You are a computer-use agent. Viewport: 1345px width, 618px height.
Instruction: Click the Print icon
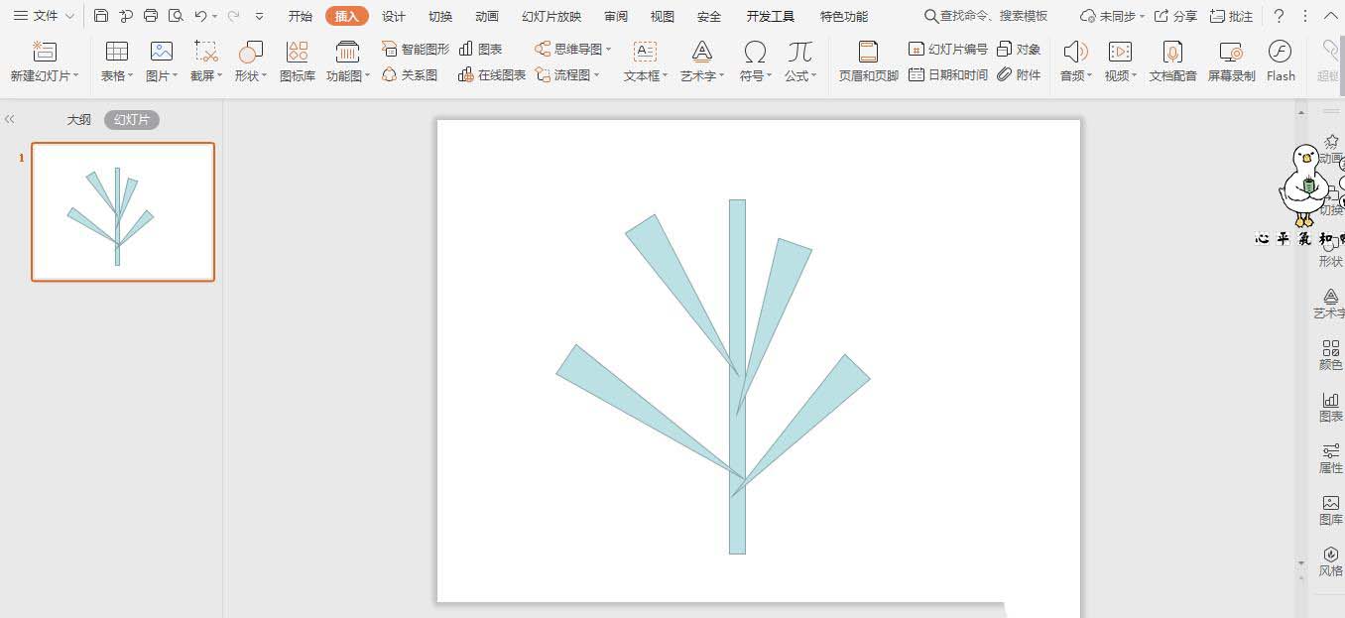click(x=151, y=16)
